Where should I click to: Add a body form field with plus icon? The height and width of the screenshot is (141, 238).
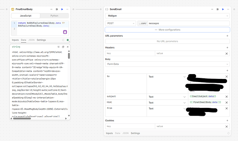coord(227,70)
